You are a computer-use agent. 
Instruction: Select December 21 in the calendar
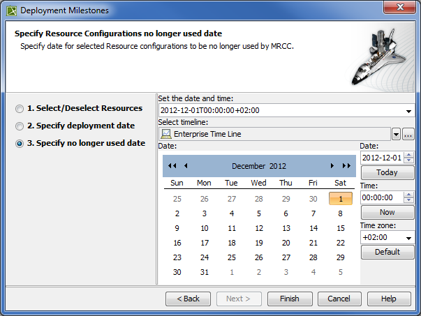point(313,243)
